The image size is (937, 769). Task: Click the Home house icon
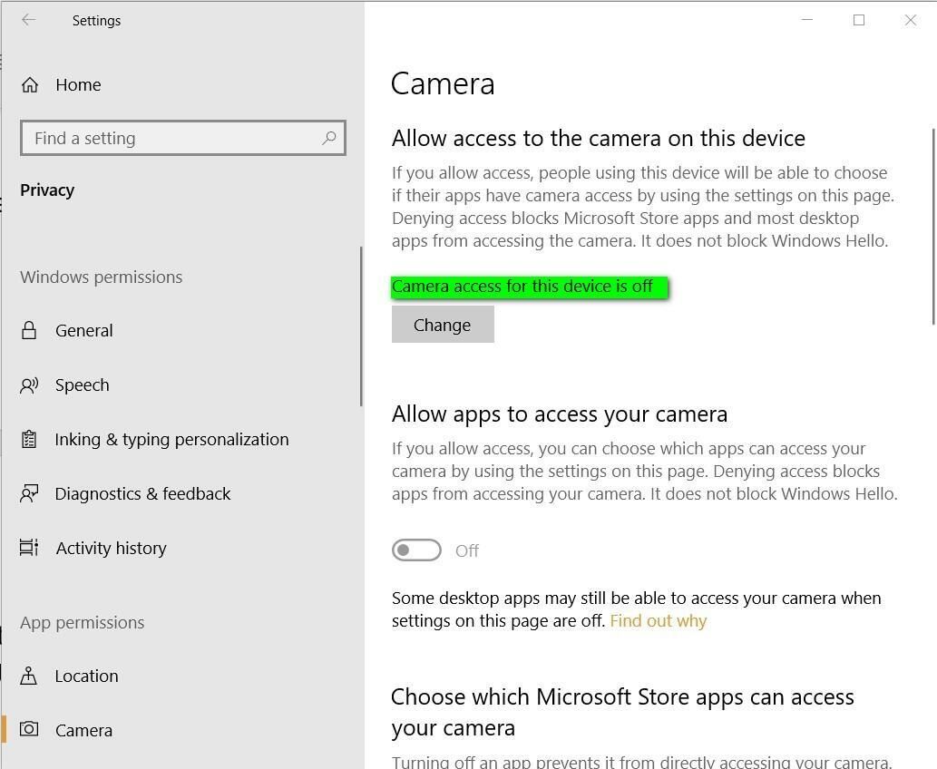pos(30,83)
